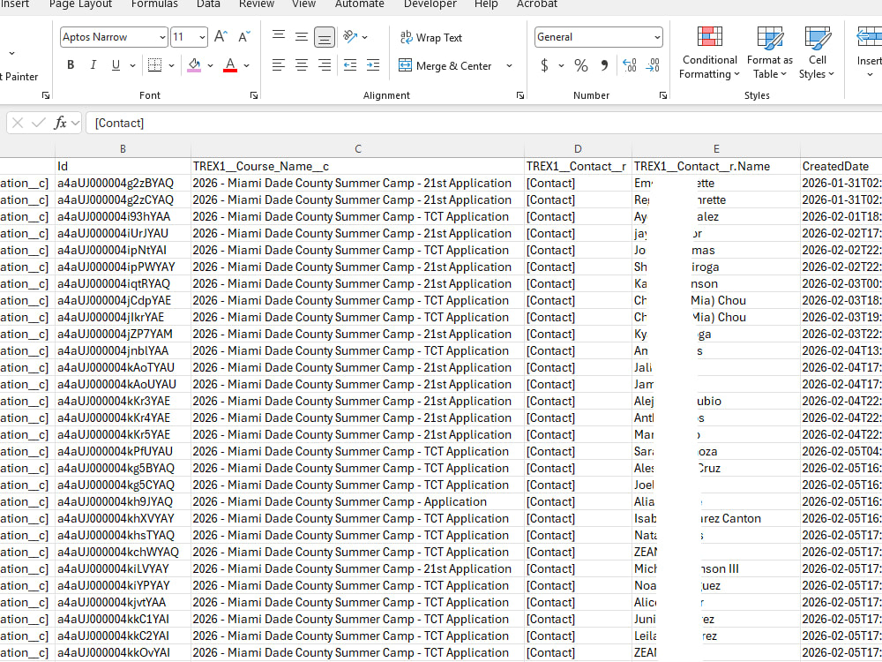Select Top Align icon
Screen dimensions: 882x662
(279, 37)
